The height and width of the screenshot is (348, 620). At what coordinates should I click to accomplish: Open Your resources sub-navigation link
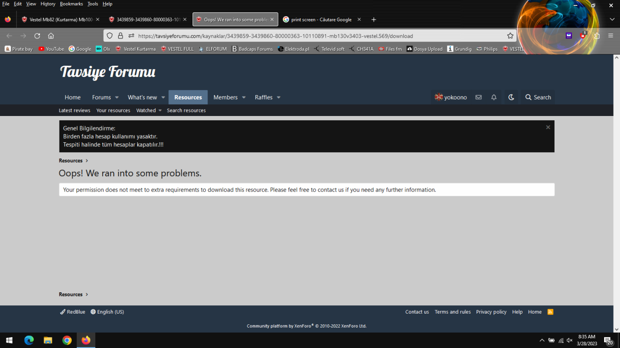[x=113, y=111]
